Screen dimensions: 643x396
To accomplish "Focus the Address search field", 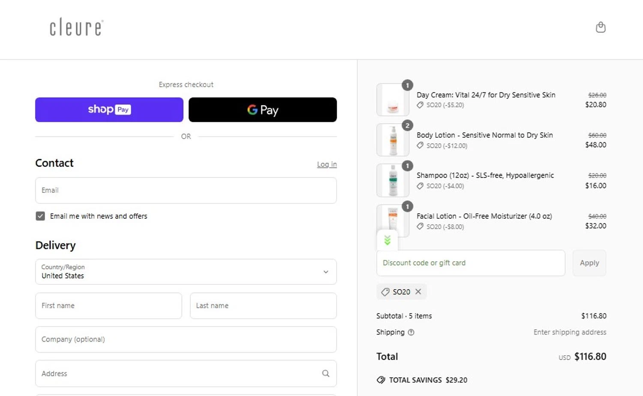I will 186,374.
